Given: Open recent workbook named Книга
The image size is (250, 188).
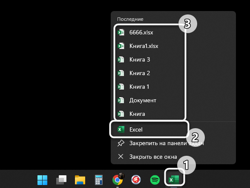Looking at the screenshot, I should click(150, 114).
